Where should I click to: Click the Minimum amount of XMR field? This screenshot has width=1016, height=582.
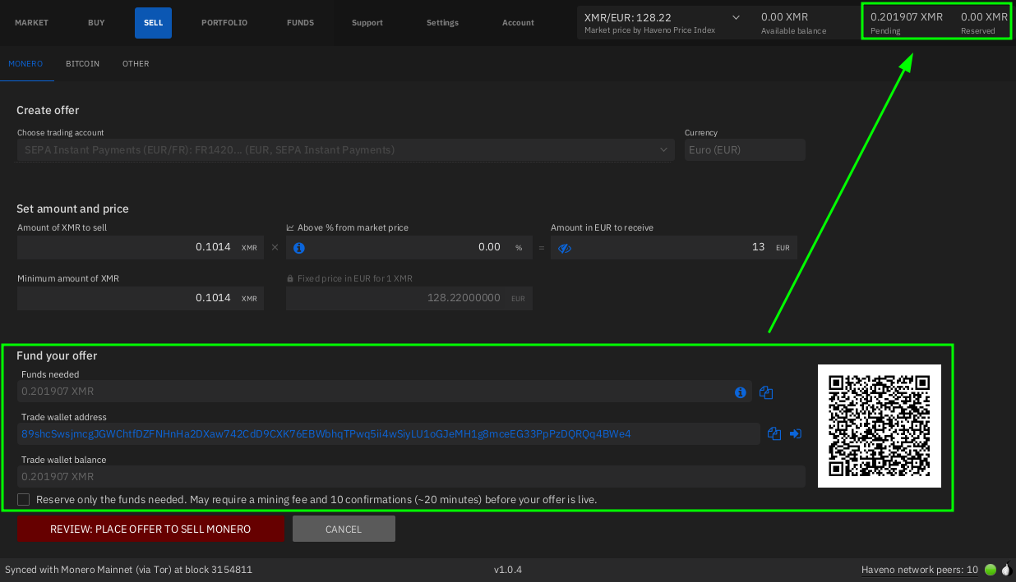[x=141, y=298]
